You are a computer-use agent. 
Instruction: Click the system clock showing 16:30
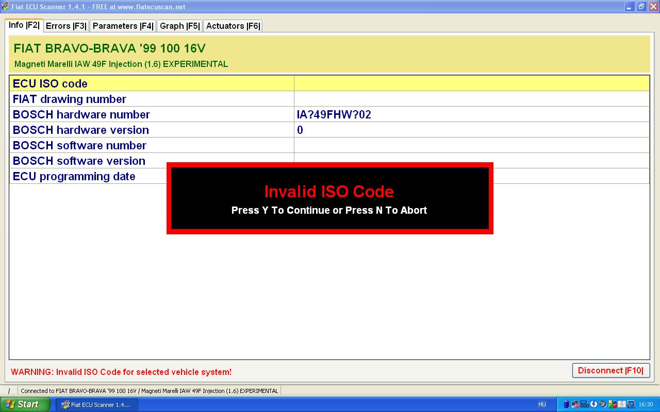tap(646, 405)
